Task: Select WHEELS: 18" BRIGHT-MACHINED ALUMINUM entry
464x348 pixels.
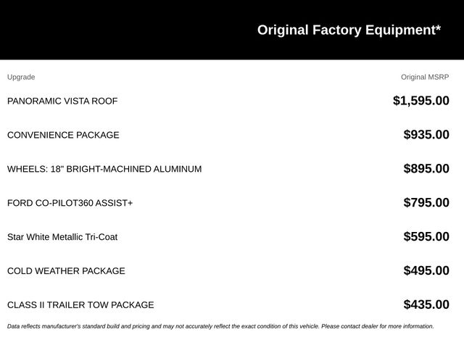Action: click(104, 169)
